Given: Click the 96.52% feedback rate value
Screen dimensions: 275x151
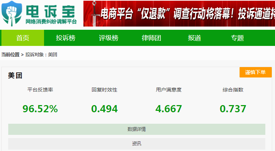Looking at the screenshot, I should (x=40, y=109).
